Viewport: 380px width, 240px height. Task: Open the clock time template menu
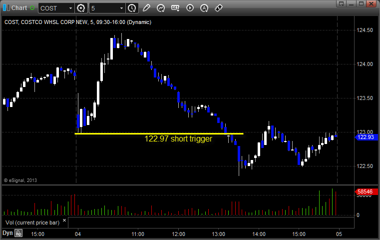click(132, 8)
